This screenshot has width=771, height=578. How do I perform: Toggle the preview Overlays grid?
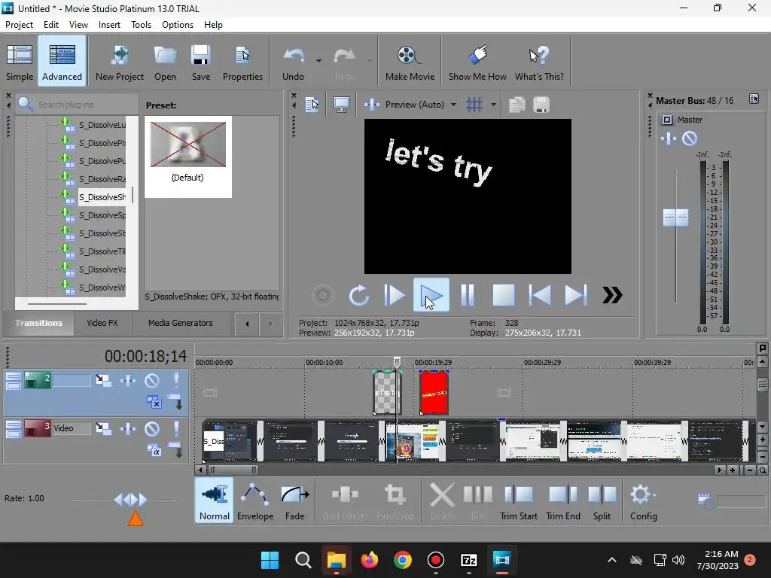tap(474, 104)
